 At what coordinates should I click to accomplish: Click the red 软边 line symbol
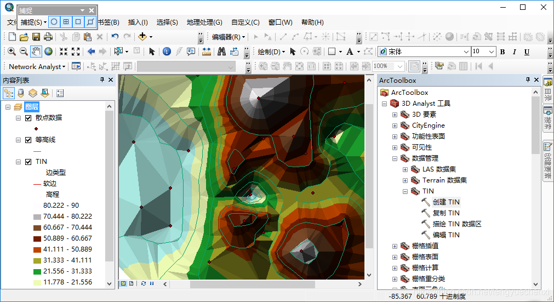pos(37,184)
